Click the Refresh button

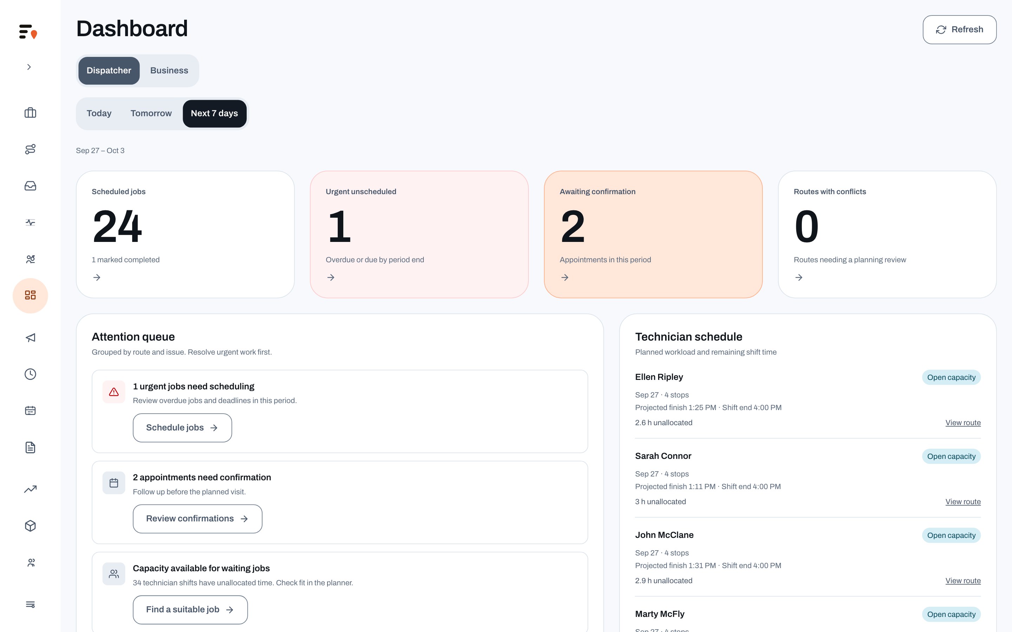(959, 30)
